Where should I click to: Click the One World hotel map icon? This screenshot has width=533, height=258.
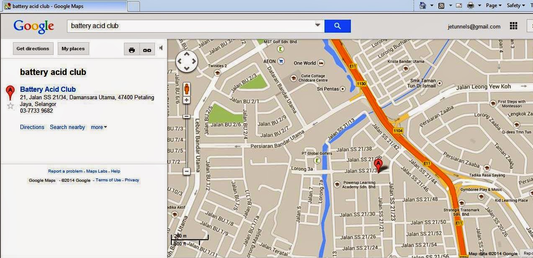click(321, 63)
